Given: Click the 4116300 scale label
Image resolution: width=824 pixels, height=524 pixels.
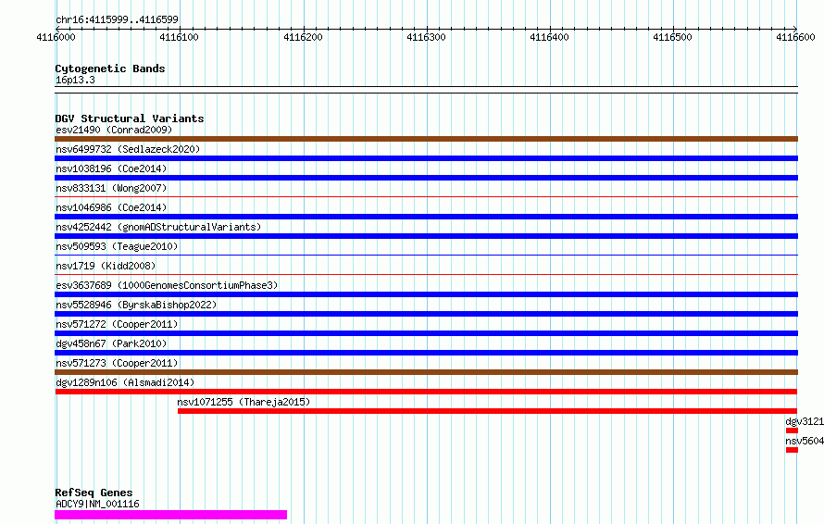Looking at the screenshot, I should click(x=426, y=37).
